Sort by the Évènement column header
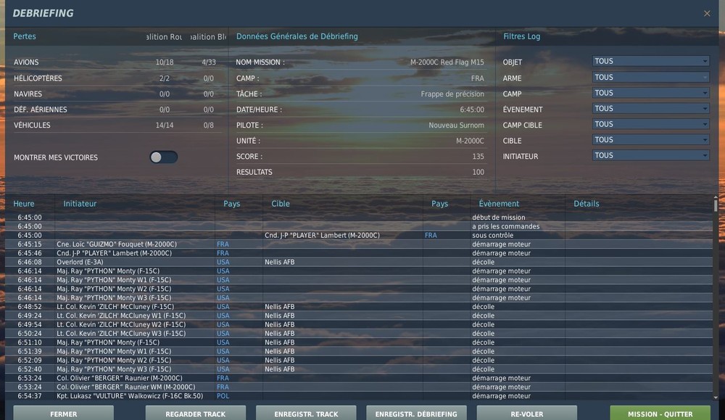Screen dimensions: 725x420 pyautogui.click(x=499, y=204)
